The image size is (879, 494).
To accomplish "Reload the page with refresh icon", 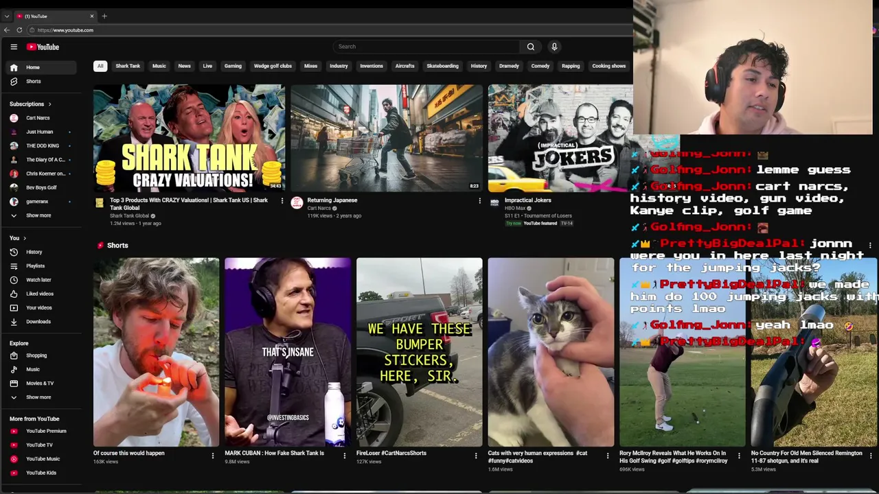I will pyautogui.click(x=19, y=30).
